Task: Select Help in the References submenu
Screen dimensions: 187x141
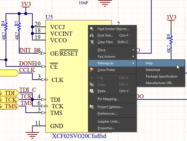Action: [161, 63]
